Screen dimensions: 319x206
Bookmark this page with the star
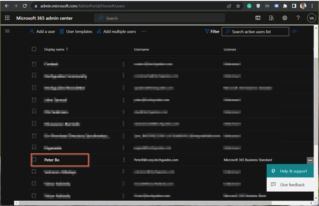coord(238,6)
